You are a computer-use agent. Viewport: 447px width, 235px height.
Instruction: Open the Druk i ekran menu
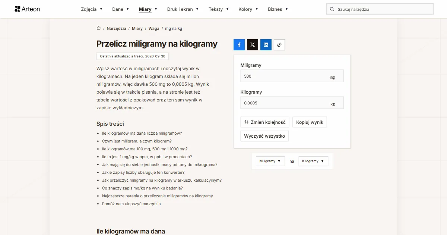[183, 9]
